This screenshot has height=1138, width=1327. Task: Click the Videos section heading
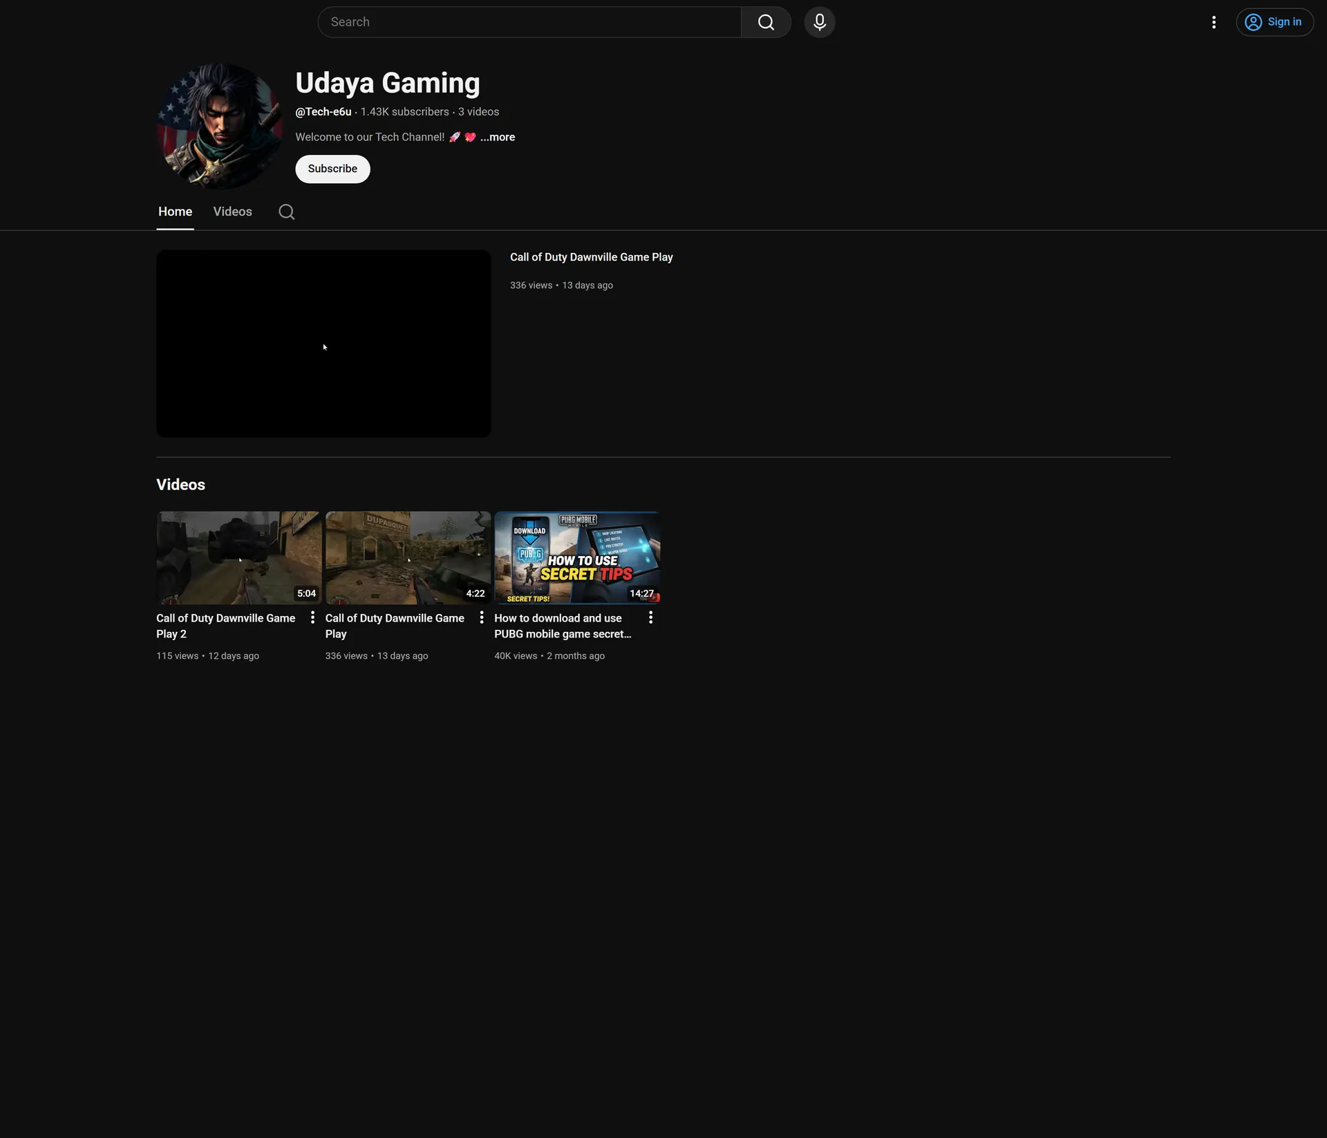(x=181, y=485)
